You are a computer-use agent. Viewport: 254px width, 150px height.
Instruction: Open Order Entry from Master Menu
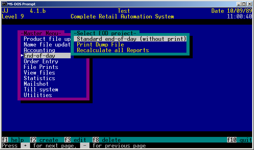[x=41, y=61]
